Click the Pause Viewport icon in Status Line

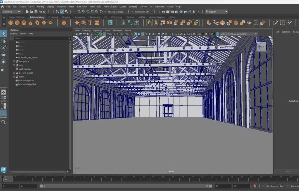tap(194, 12)
